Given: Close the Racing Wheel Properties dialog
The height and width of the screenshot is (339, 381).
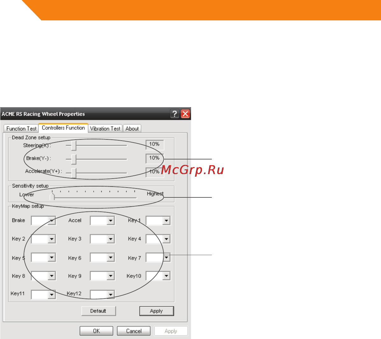Looking at the screenshot, I should tap(185, 114).
